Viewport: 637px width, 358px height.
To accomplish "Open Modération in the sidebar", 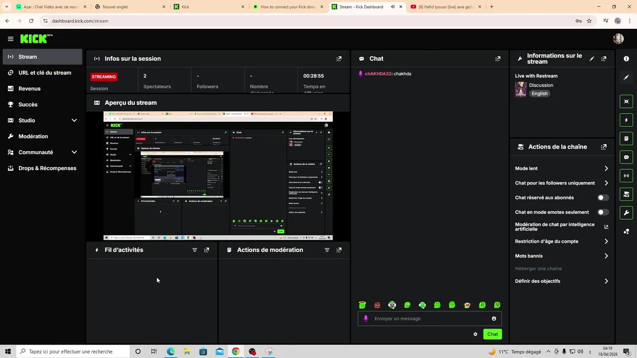I will tap(42, 136).
